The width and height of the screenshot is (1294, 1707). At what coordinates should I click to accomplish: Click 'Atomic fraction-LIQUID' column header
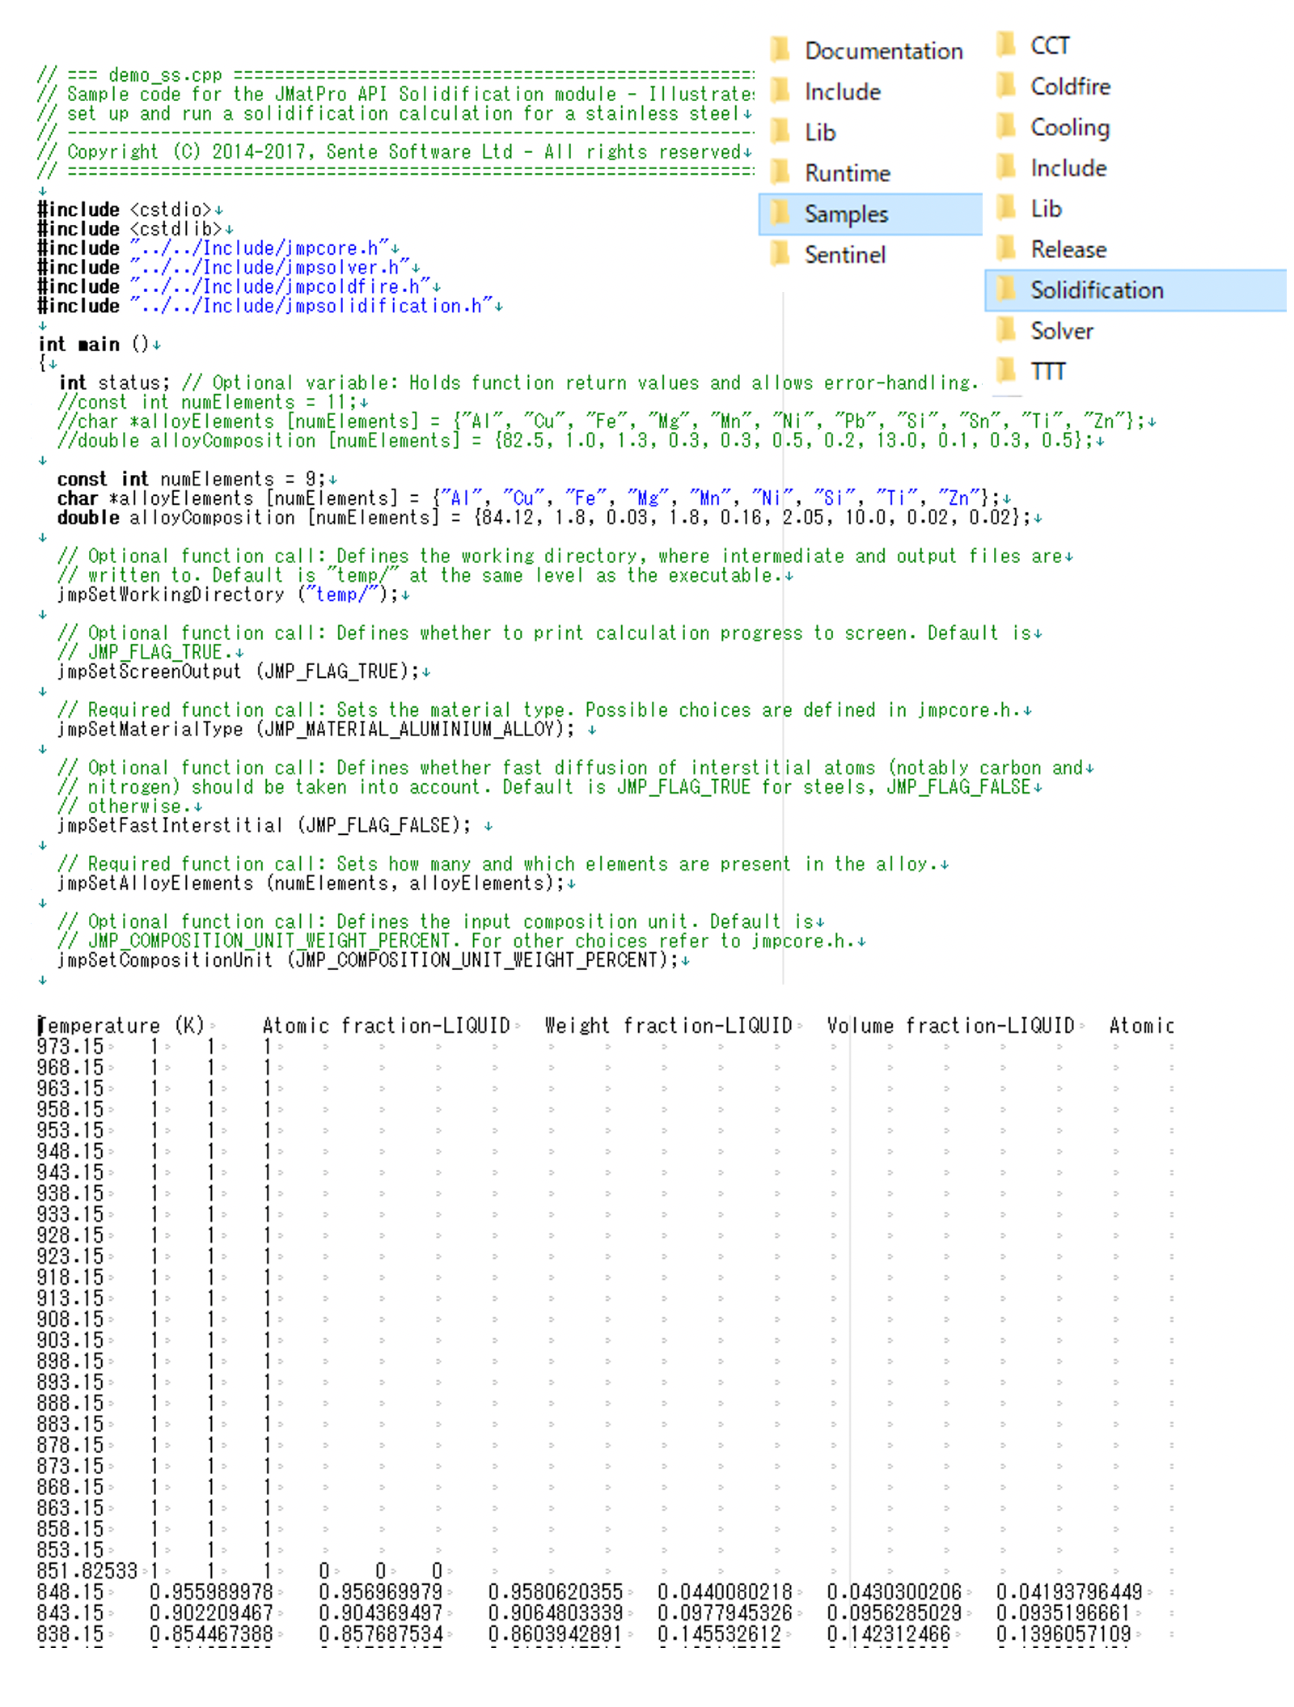[x=387, y=1026]
